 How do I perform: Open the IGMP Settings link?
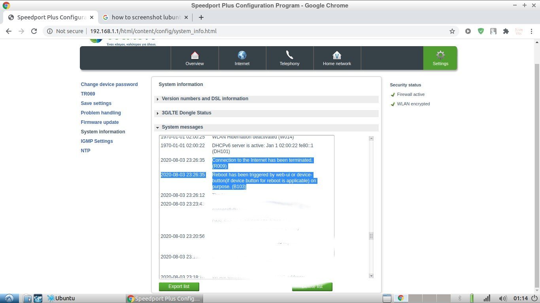point(97,141)
